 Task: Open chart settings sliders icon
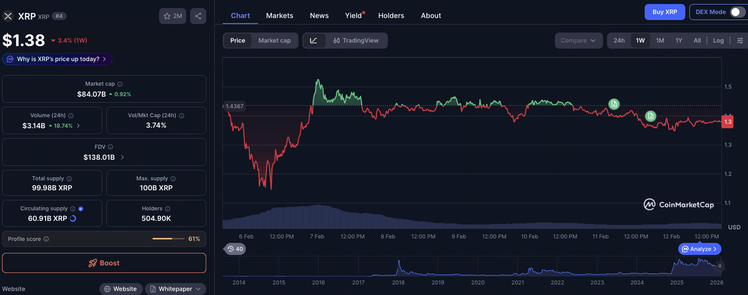740,41
